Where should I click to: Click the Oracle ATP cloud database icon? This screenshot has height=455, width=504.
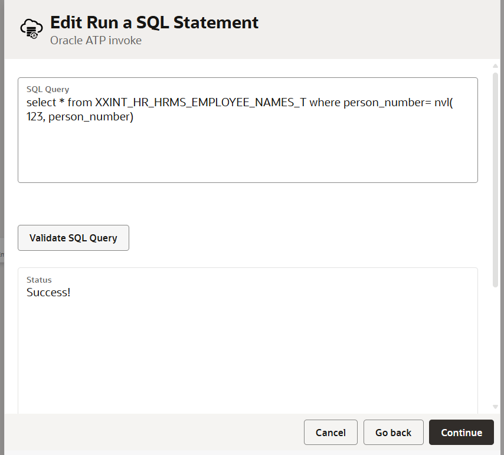(31, 28)
